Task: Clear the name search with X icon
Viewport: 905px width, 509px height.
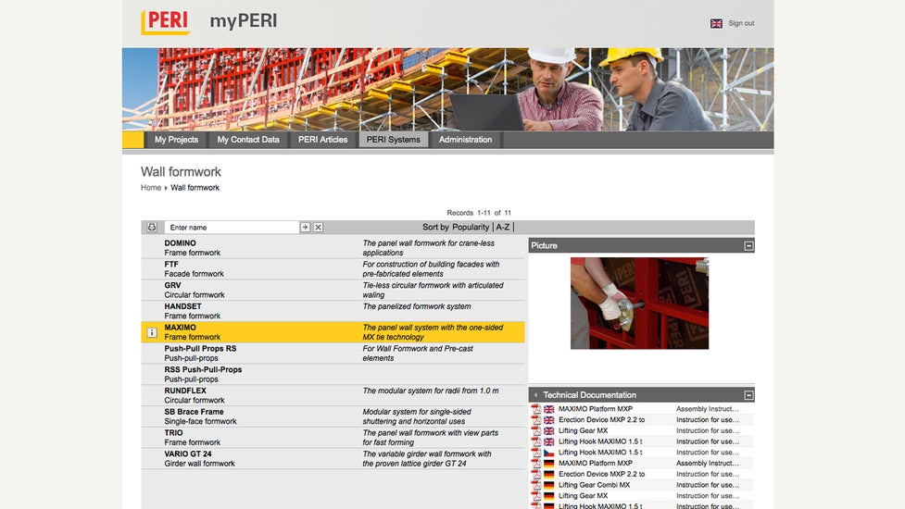Action: [x=318, y=228]
